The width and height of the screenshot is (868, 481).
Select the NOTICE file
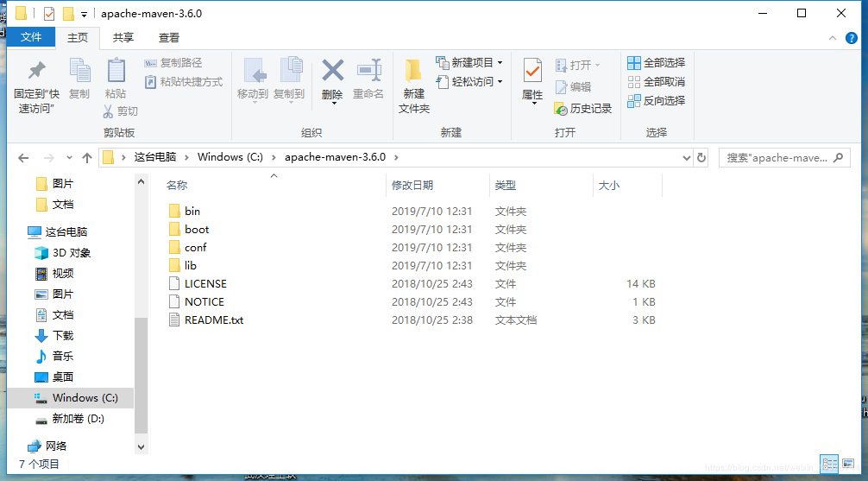204,302
